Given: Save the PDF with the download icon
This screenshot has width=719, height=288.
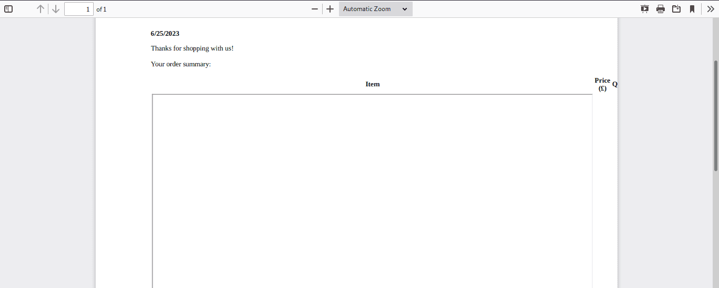Looking at the screenshot, I should pos(676,9).
